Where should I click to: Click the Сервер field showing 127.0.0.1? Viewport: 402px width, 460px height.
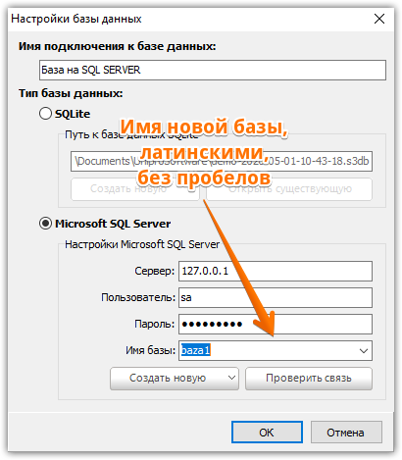(x=276, y=271)
